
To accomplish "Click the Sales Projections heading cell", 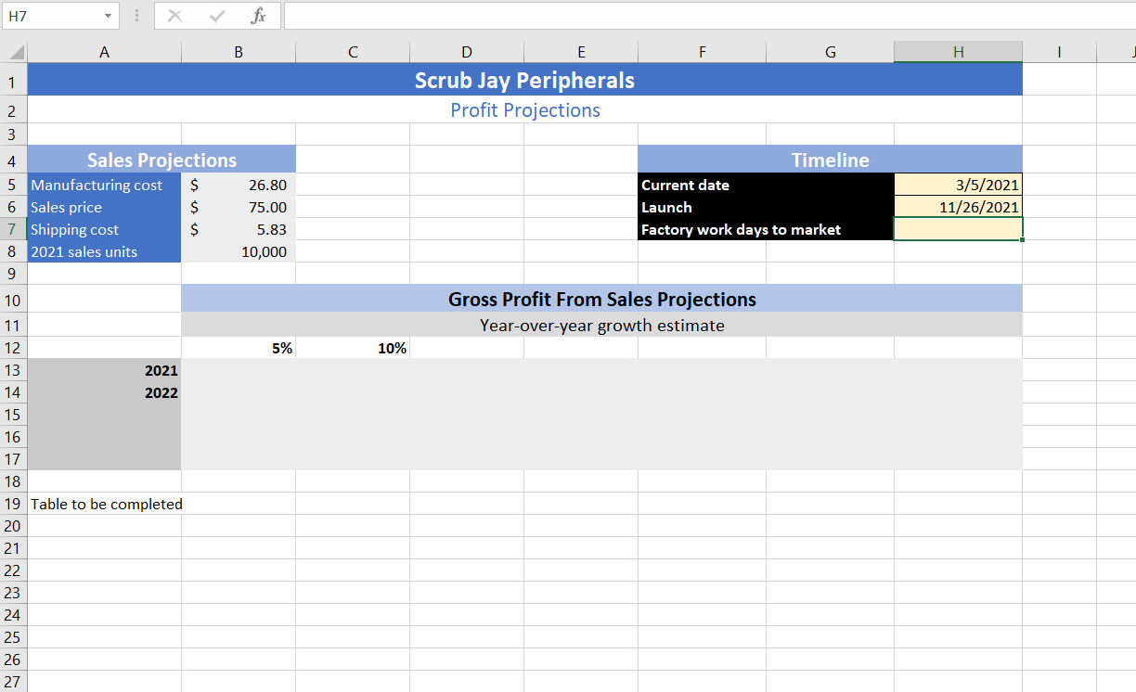I will point(162,160).
